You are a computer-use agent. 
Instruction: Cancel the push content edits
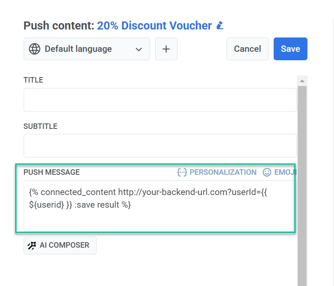coord(247,49)
